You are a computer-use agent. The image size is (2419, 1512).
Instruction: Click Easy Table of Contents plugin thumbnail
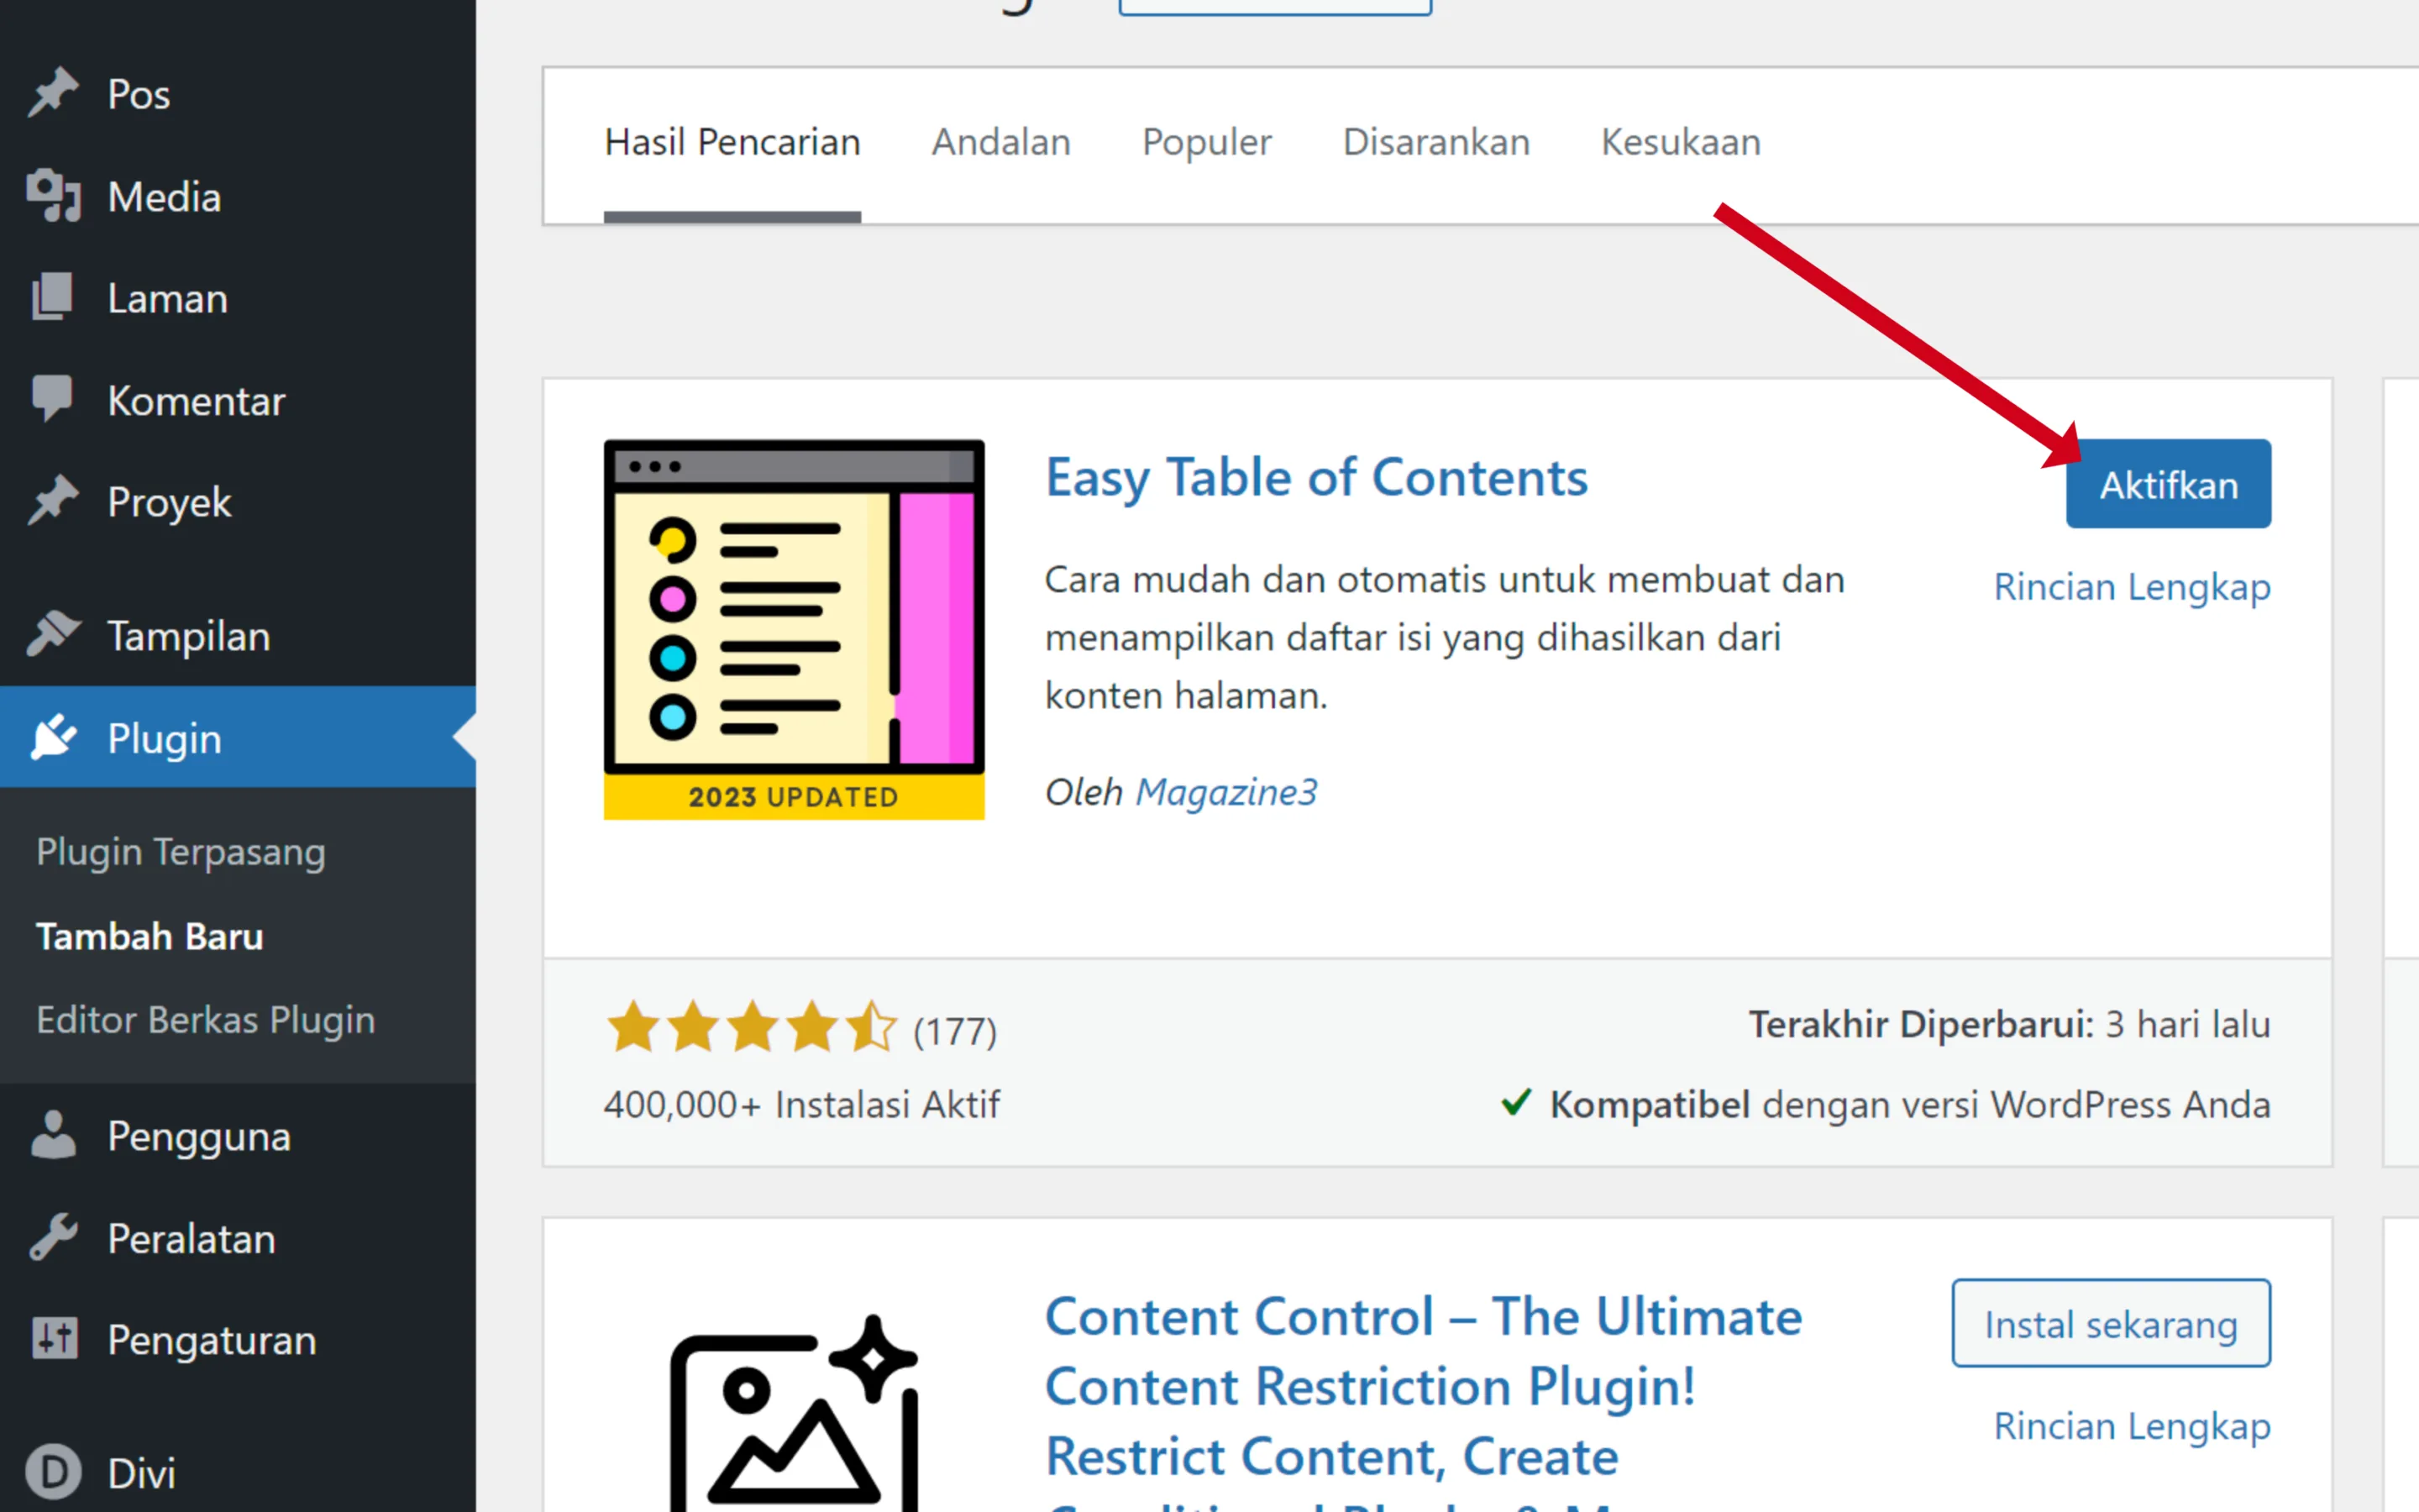point(794,629)
